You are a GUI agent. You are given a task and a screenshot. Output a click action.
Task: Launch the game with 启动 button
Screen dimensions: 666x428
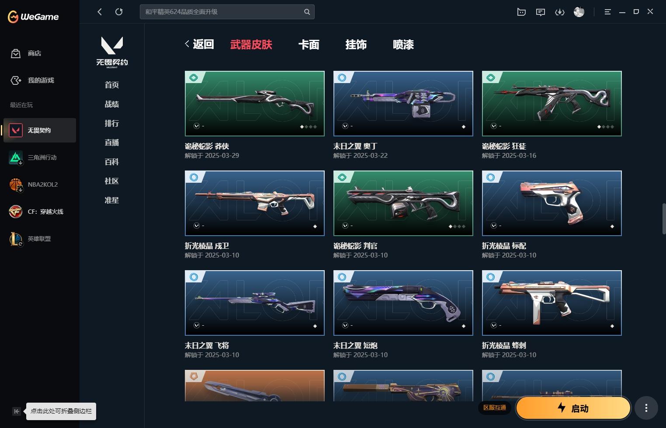pos(573,408)
